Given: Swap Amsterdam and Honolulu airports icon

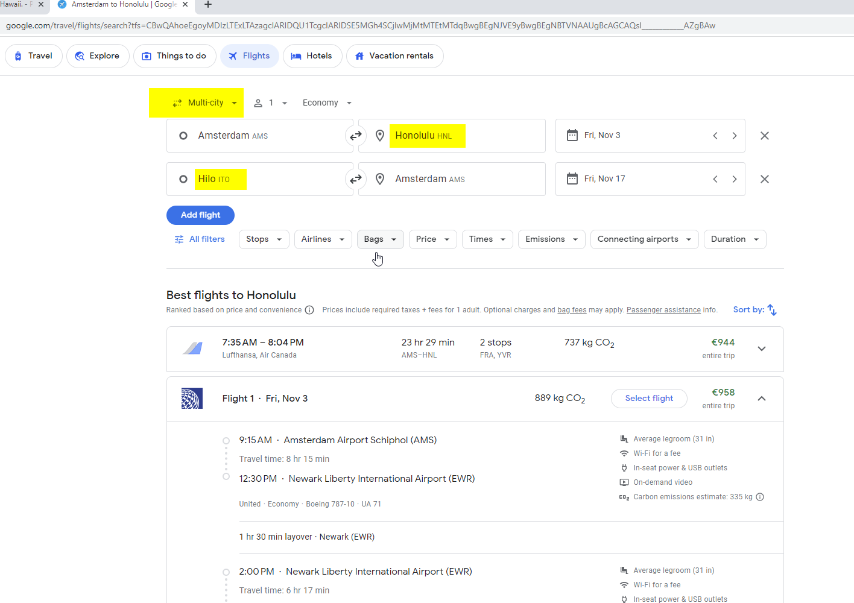Looking at the screenshot, I should point(356,136).
